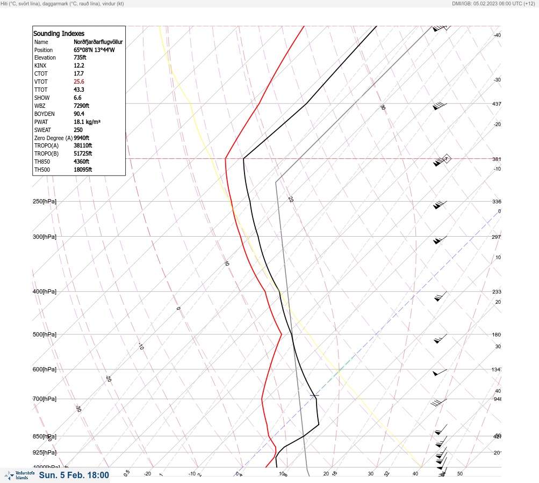
Task: Click the 'Sun. 5 Feb. 18:00' timestamp
Action: click(74, 475)
